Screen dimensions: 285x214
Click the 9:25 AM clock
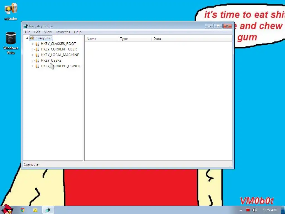[x=270, y=210]
